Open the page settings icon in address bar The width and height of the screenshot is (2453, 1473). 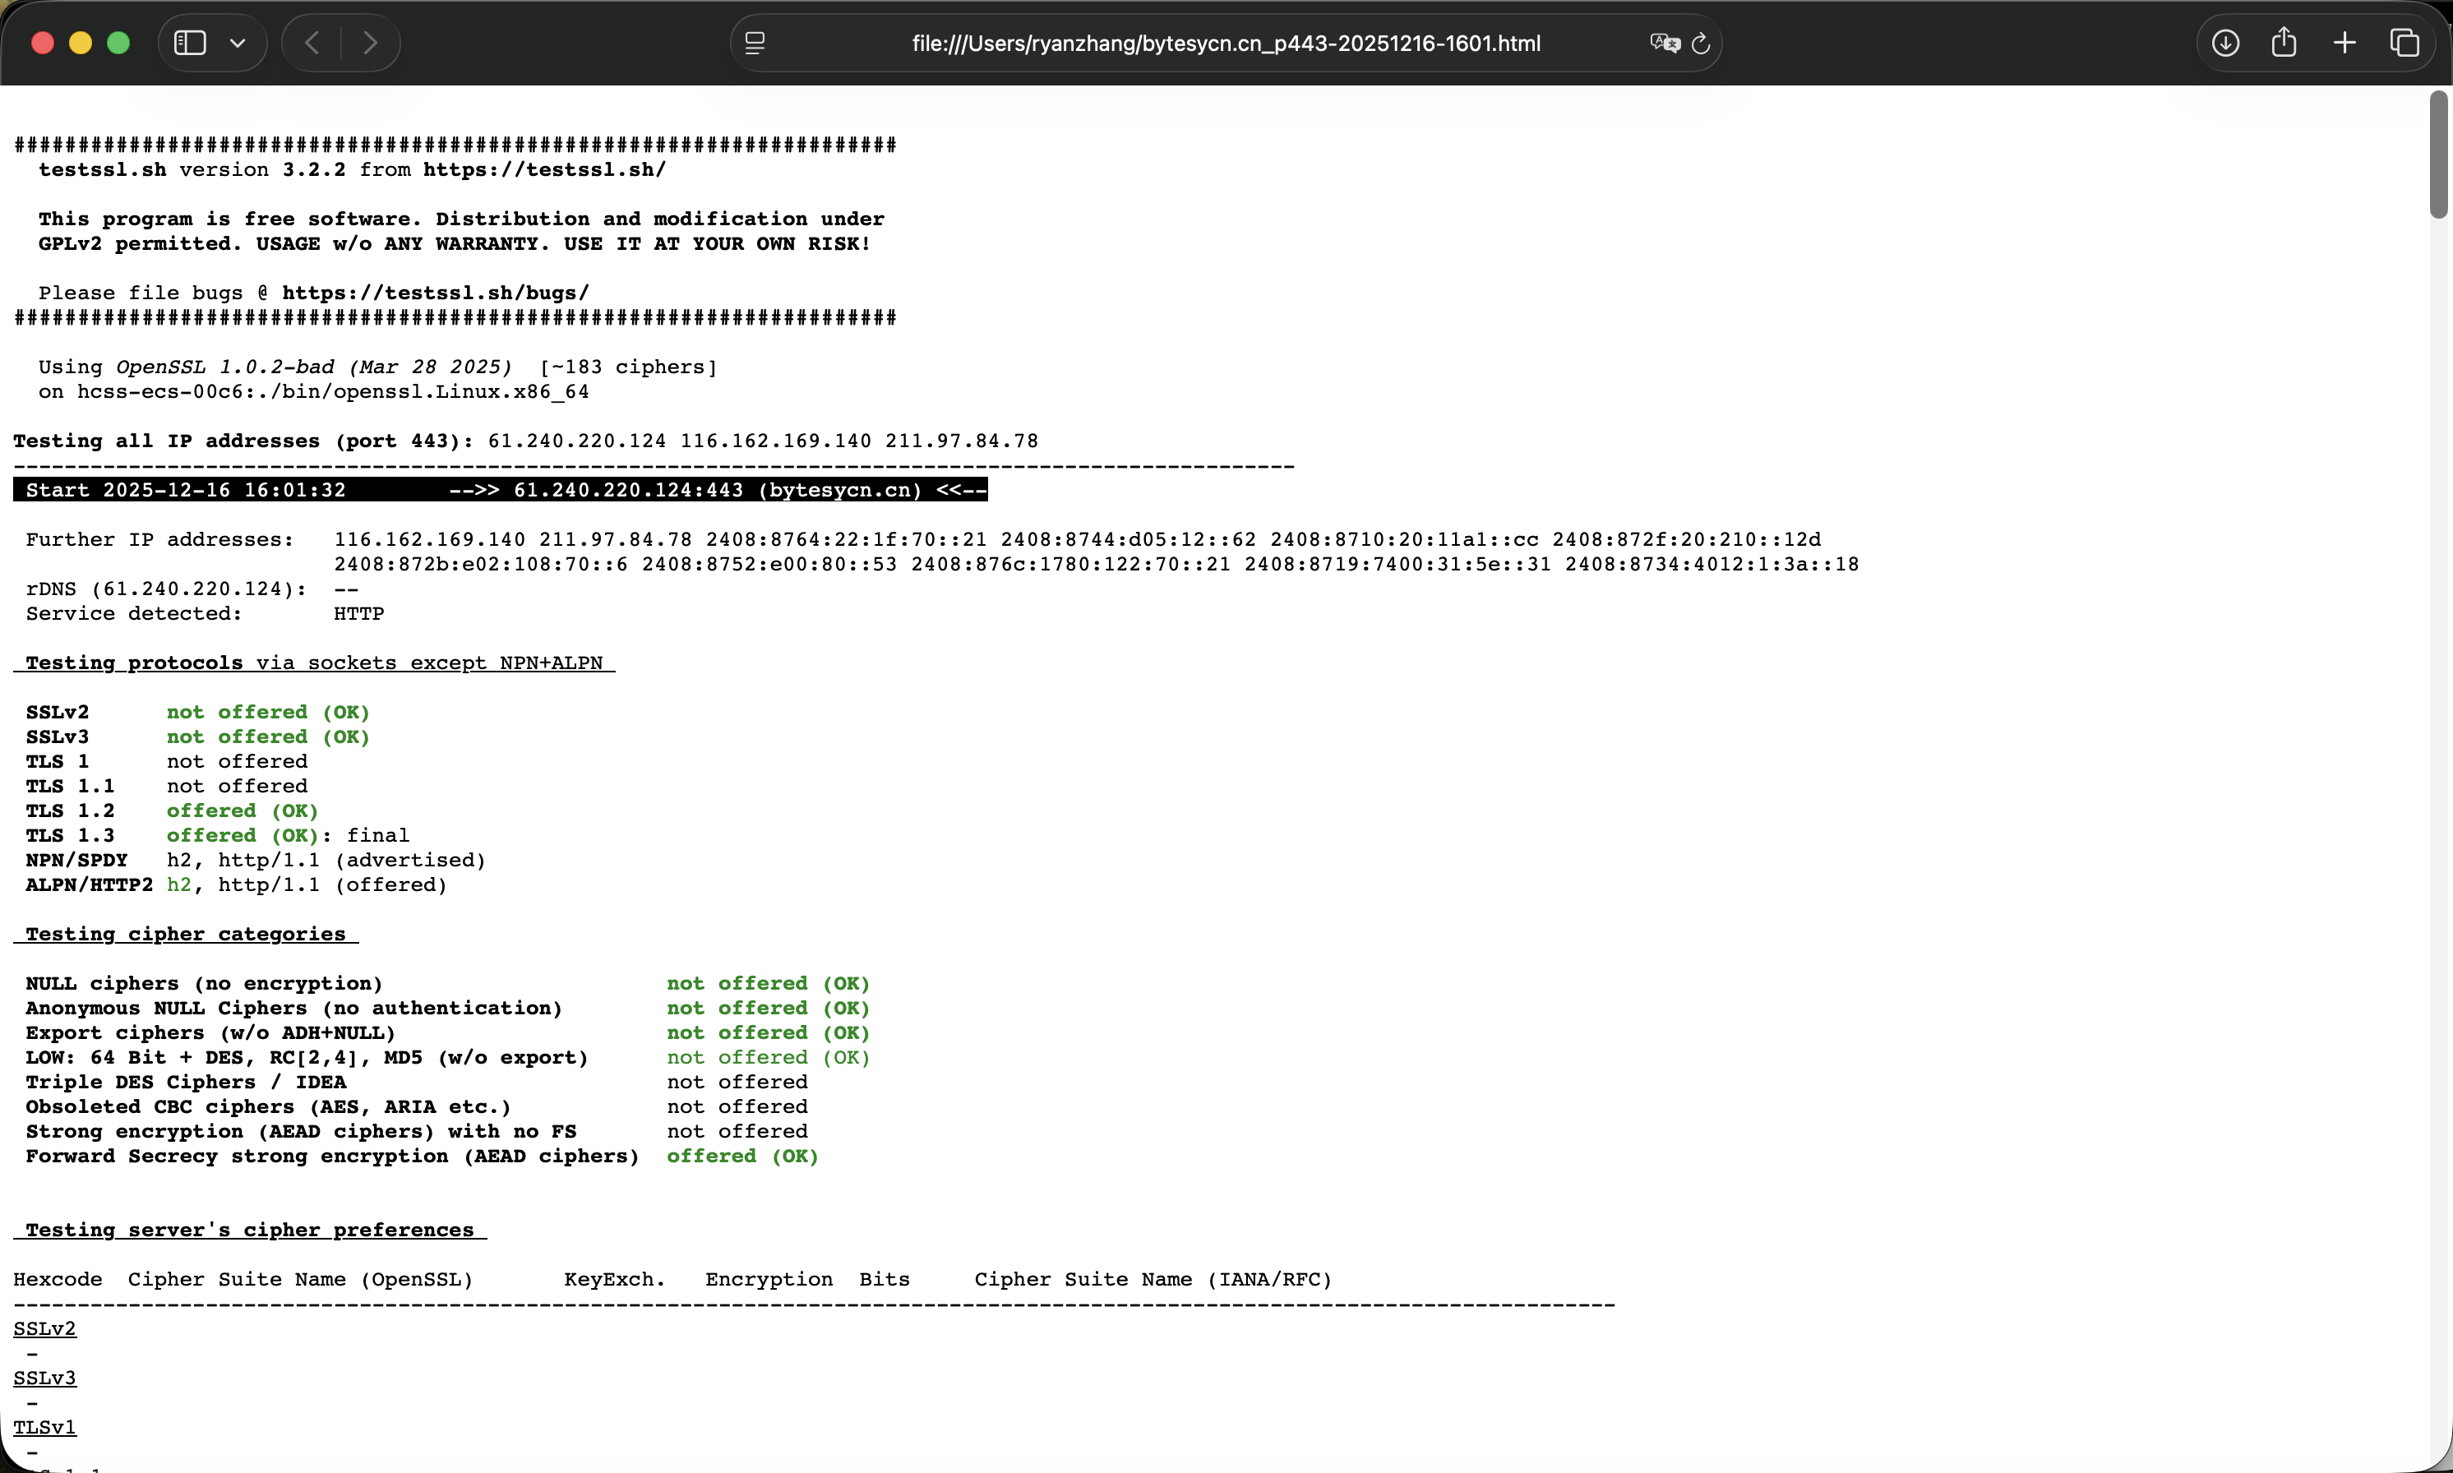pyautogui.click(x=755, y=43)
